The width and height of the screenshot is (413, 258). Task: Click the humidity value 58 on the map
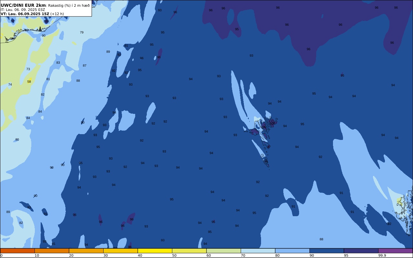click(x=29, y=82)
